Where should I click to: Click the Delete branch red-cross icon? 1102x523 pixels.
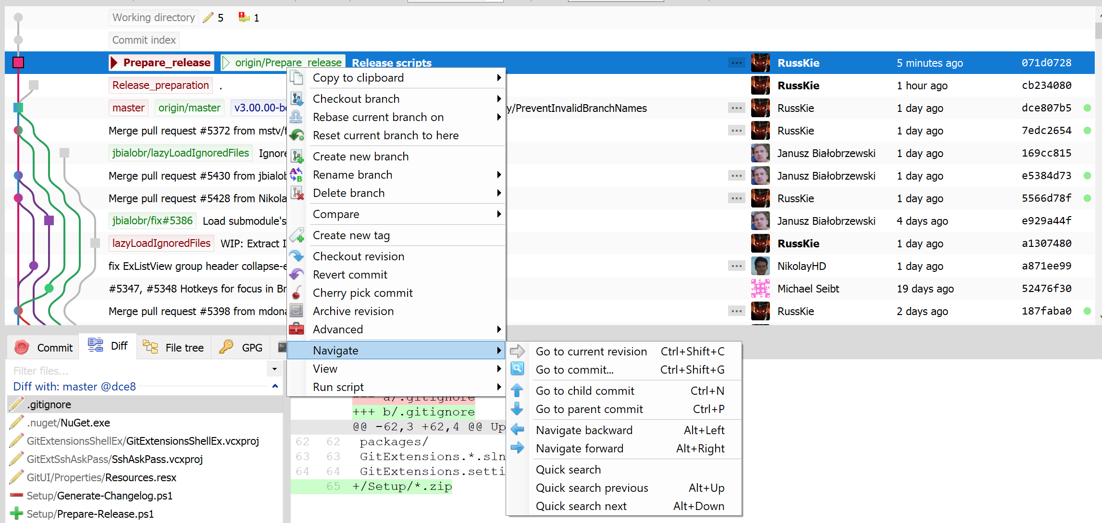297,193
